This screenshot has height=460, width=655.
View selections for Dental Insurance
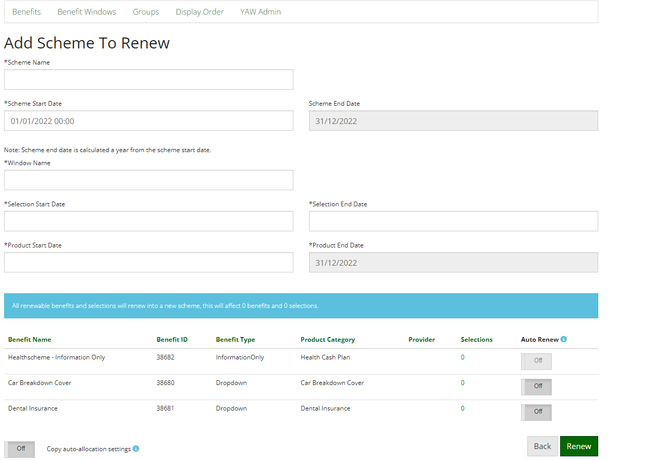(462, 408)
